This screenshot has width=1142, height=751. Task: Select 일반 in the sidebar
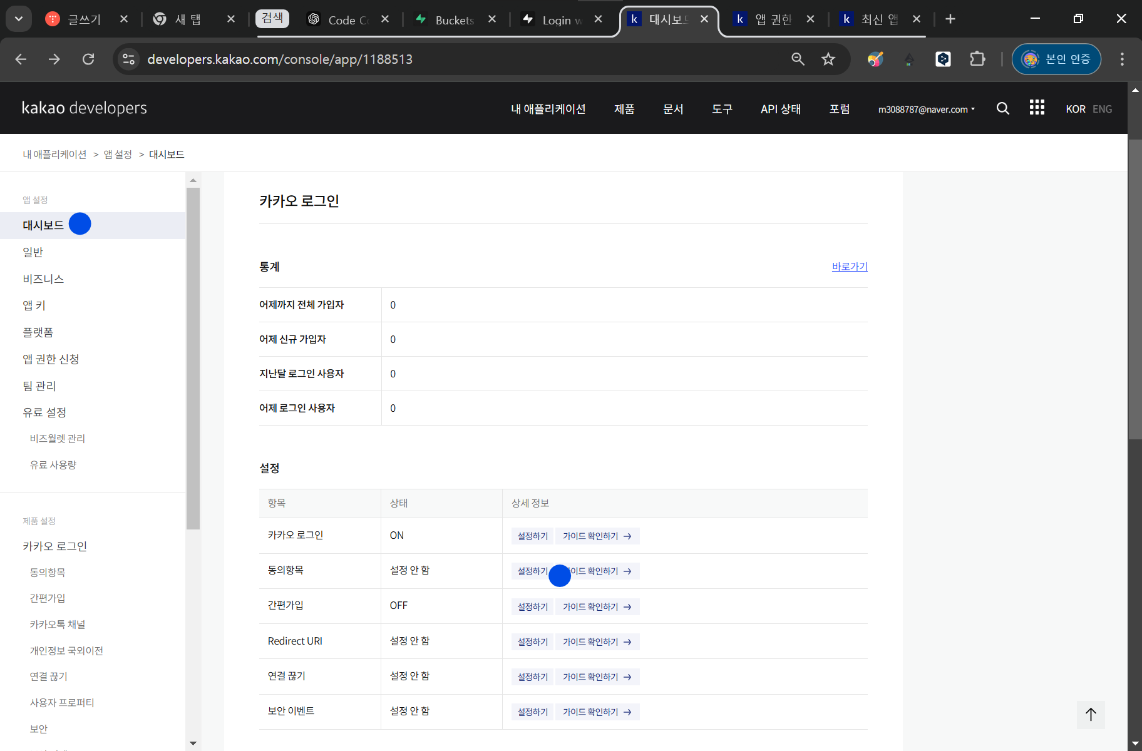click(x=33, y=252)
